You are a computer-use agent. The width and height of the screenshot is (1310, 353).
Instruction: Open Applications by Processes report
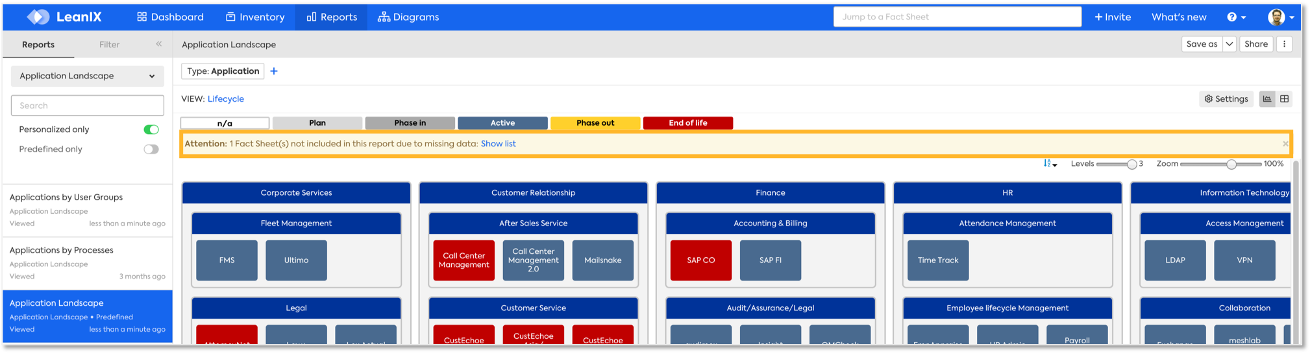click(x=87, y=263)
